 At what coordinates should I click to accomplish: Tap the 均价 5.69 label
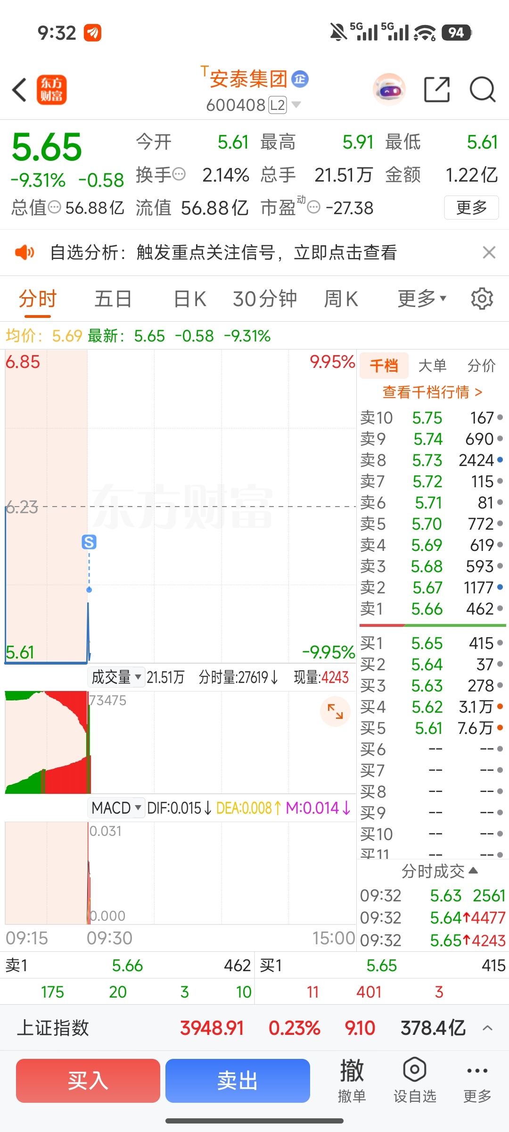44,336
